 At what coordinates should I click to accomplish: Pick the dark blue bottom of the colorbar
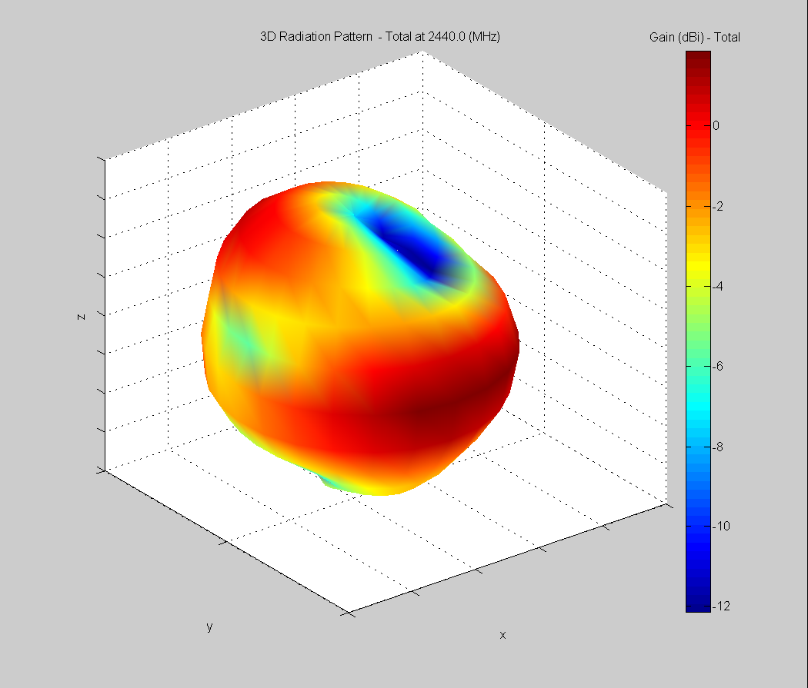(698, 603)
